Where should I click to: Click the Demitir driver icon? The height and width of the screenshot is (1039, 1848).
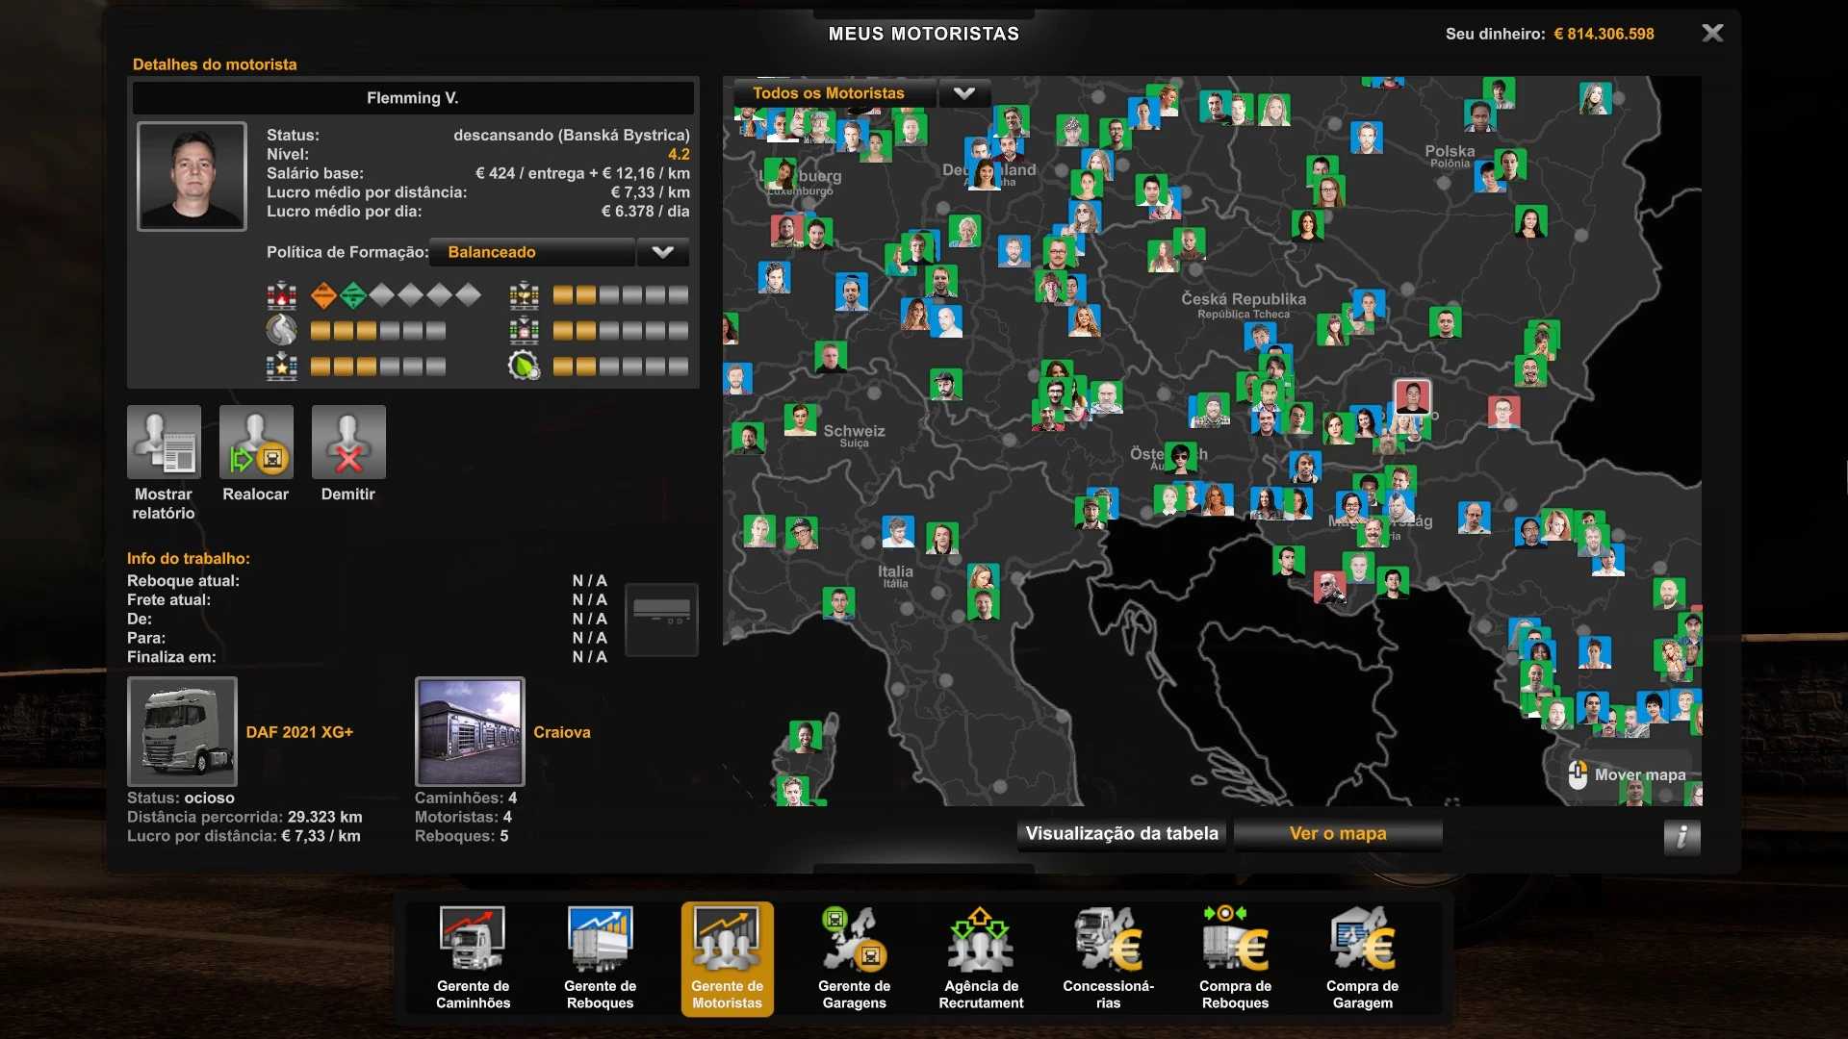pyautogui.click(x=348, y=443)
